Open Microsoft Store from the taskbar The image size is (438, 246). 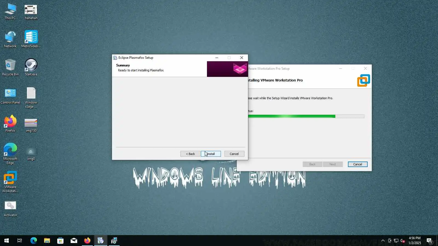60,241
